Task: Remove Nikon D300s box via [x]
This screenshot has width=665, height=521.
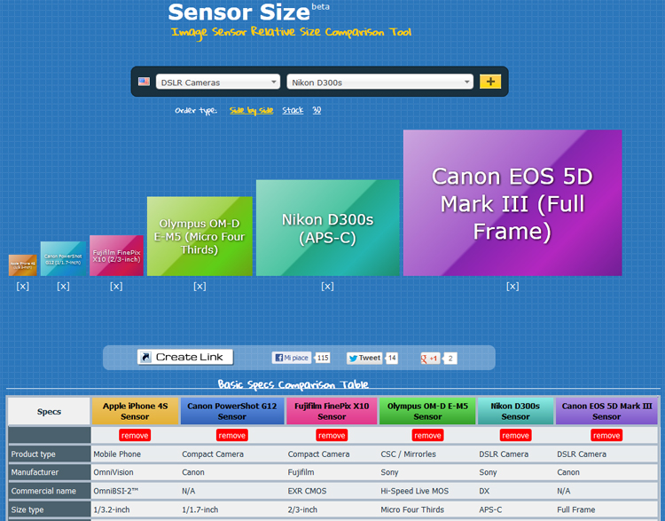Action: [x=327, y=286]
